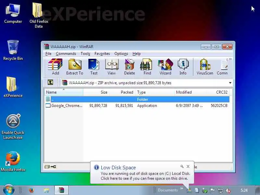
Task: Go up one level with the arrow icon
Action: click(50, 82)
